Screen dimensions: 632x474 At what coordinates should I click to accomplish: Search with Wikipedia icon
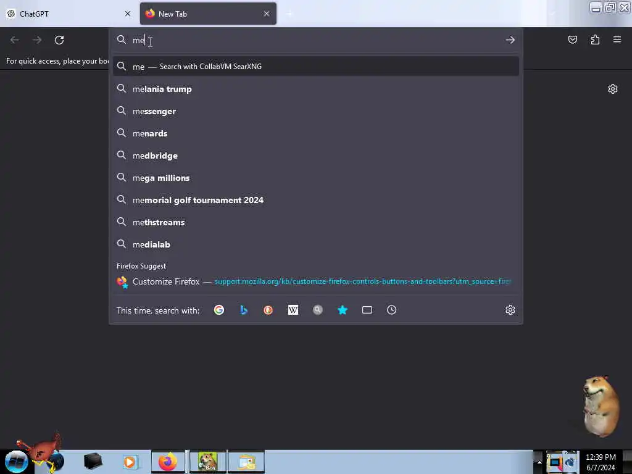[x=293, y=310]
